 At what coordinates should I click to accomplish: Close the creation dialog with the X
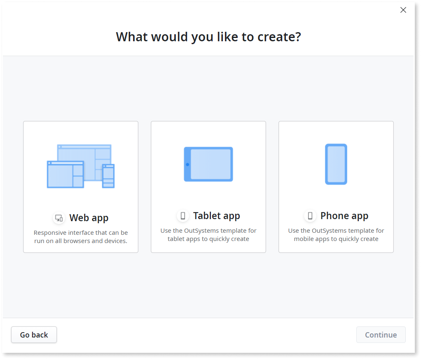(403, 10)
